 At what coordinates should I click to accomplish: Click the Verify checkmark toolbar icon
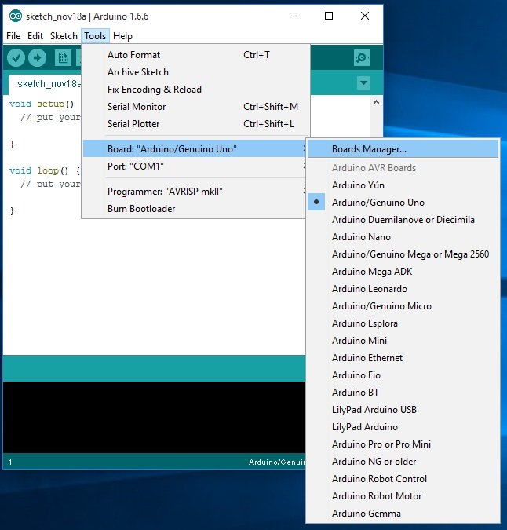[16, 58]
